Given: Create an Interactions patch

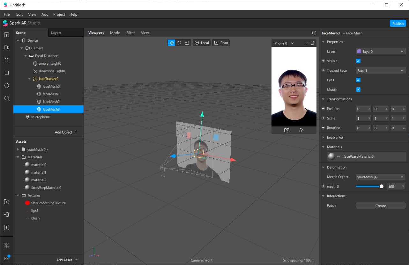Looking at the screenshot, I should [380, 206].
